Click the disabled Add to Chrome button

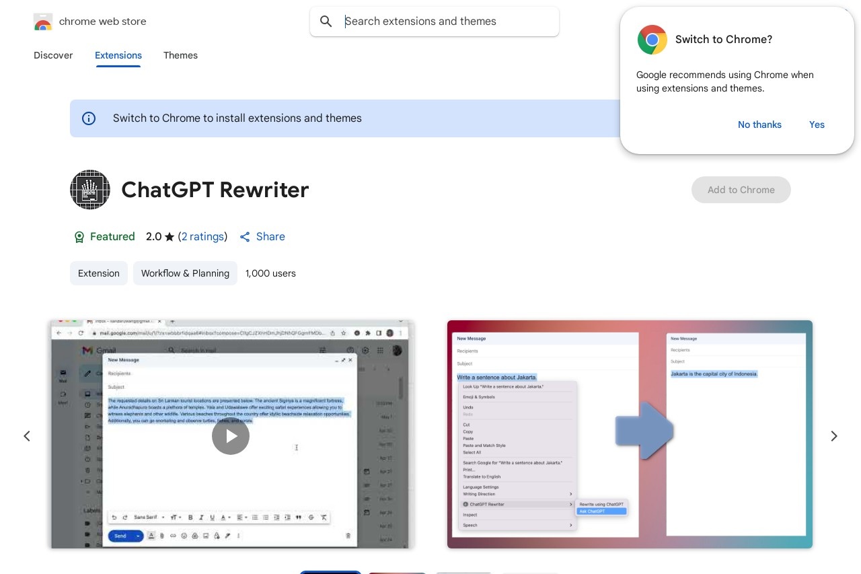click(x=741, y=190)
